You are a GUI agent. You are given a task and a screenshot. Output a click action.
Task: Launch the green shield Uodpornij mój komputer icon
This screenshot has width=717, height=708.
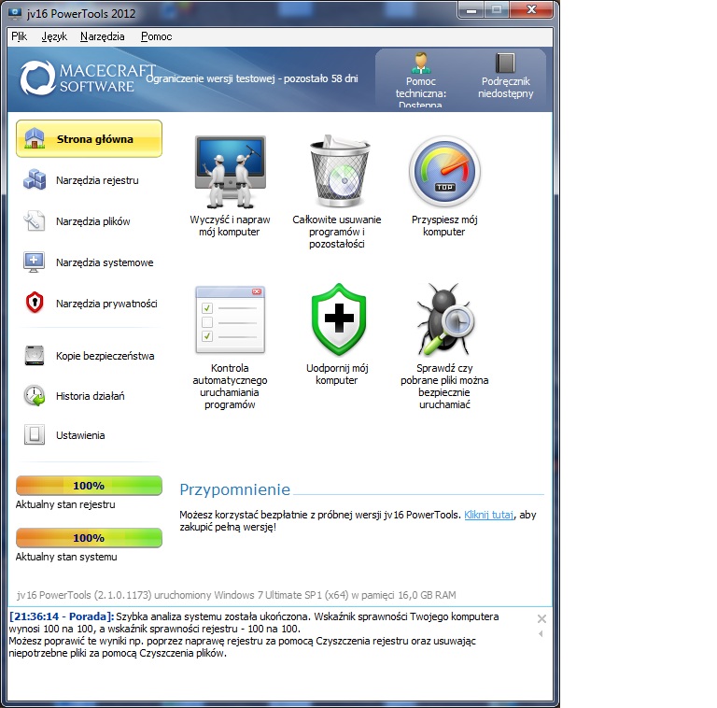(339, 319)
